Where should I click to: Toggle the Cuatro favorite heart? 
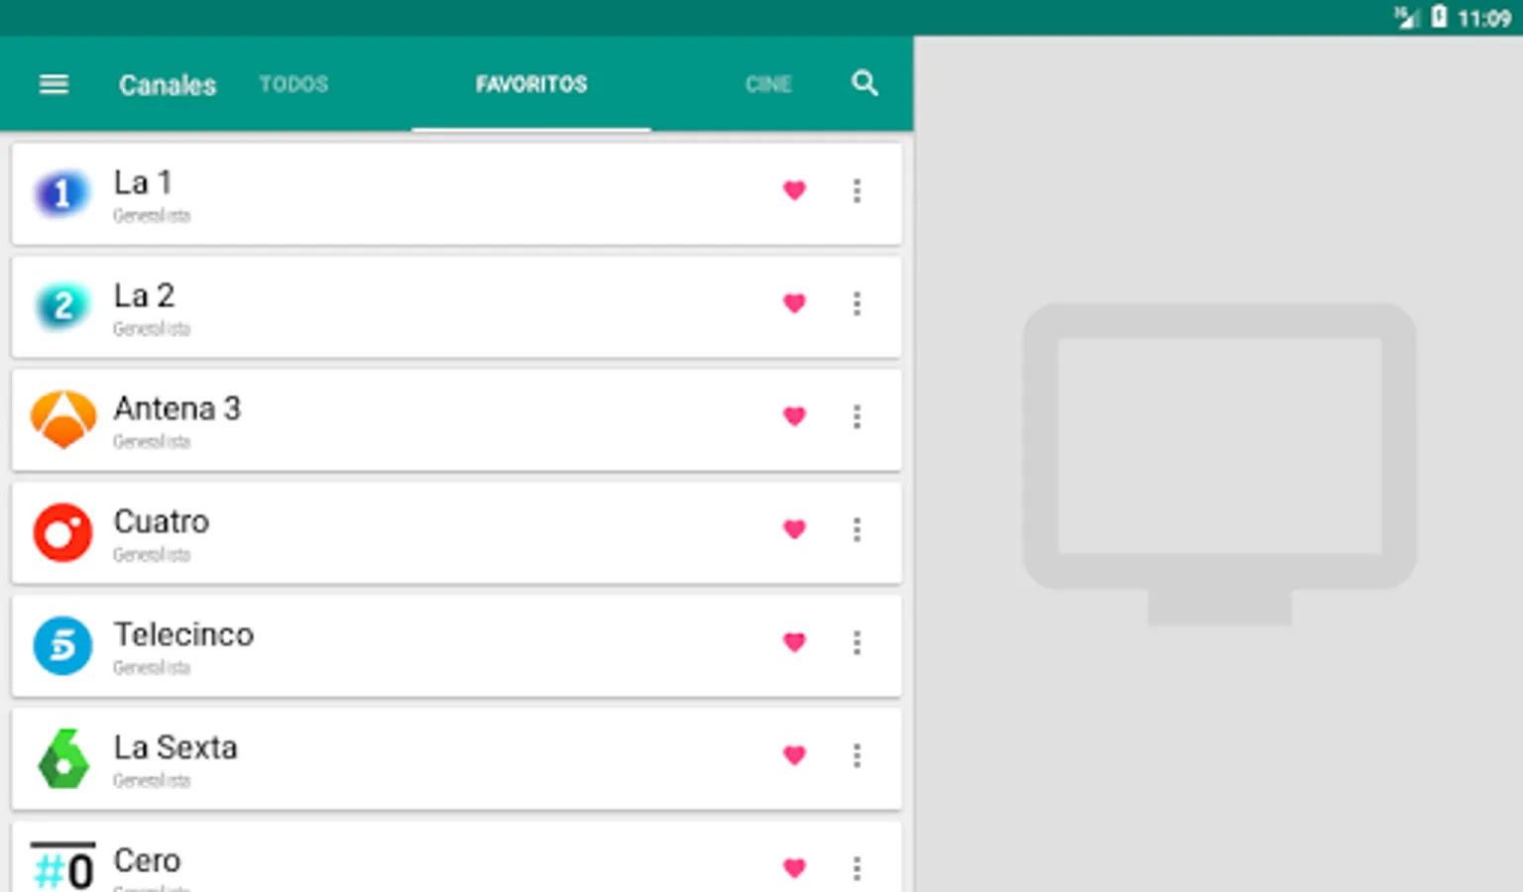pos(794,529)
